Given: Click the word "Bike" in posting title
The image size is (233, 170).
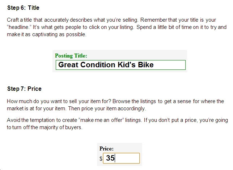Looking at the screenshot, I should 145,65.
